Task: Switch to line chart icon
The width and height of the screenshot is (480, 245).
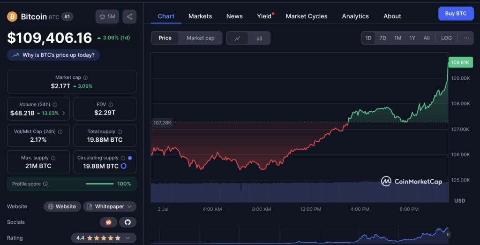Action: [x=237, y=38]
